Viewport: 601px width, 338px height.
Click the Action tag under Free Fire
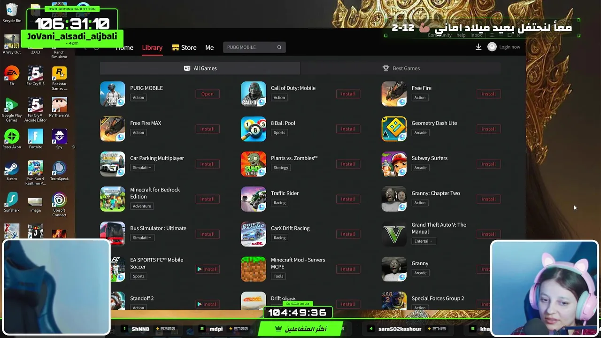(x=420, y=98)
